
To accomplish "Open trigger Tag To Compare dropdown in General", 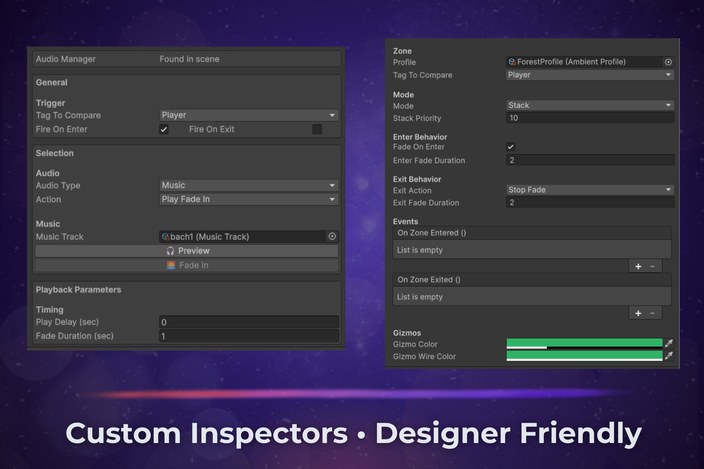I will (x=249, y=115).
